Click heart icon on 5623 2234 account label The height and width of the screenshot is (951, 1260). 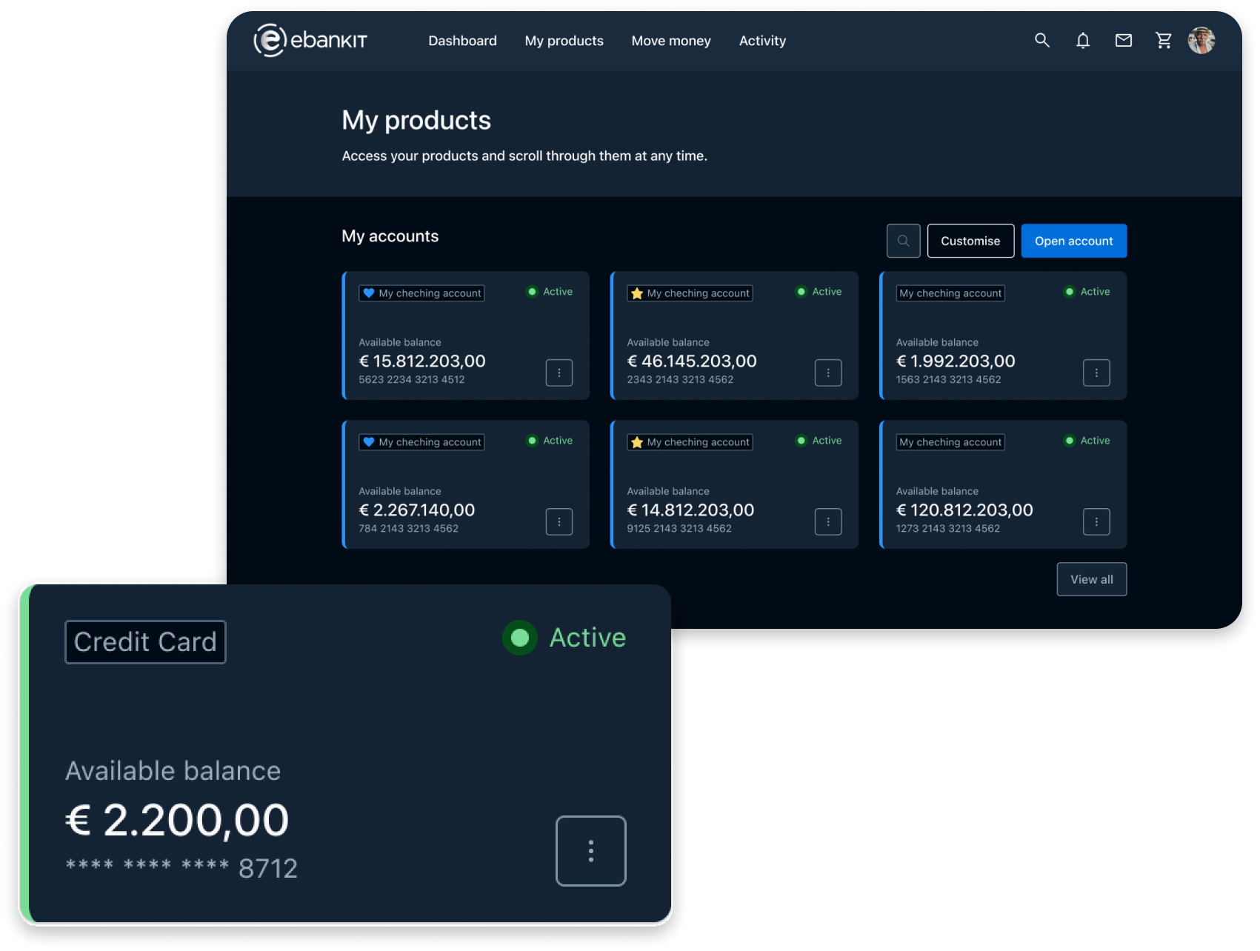(x=368, y=293)
